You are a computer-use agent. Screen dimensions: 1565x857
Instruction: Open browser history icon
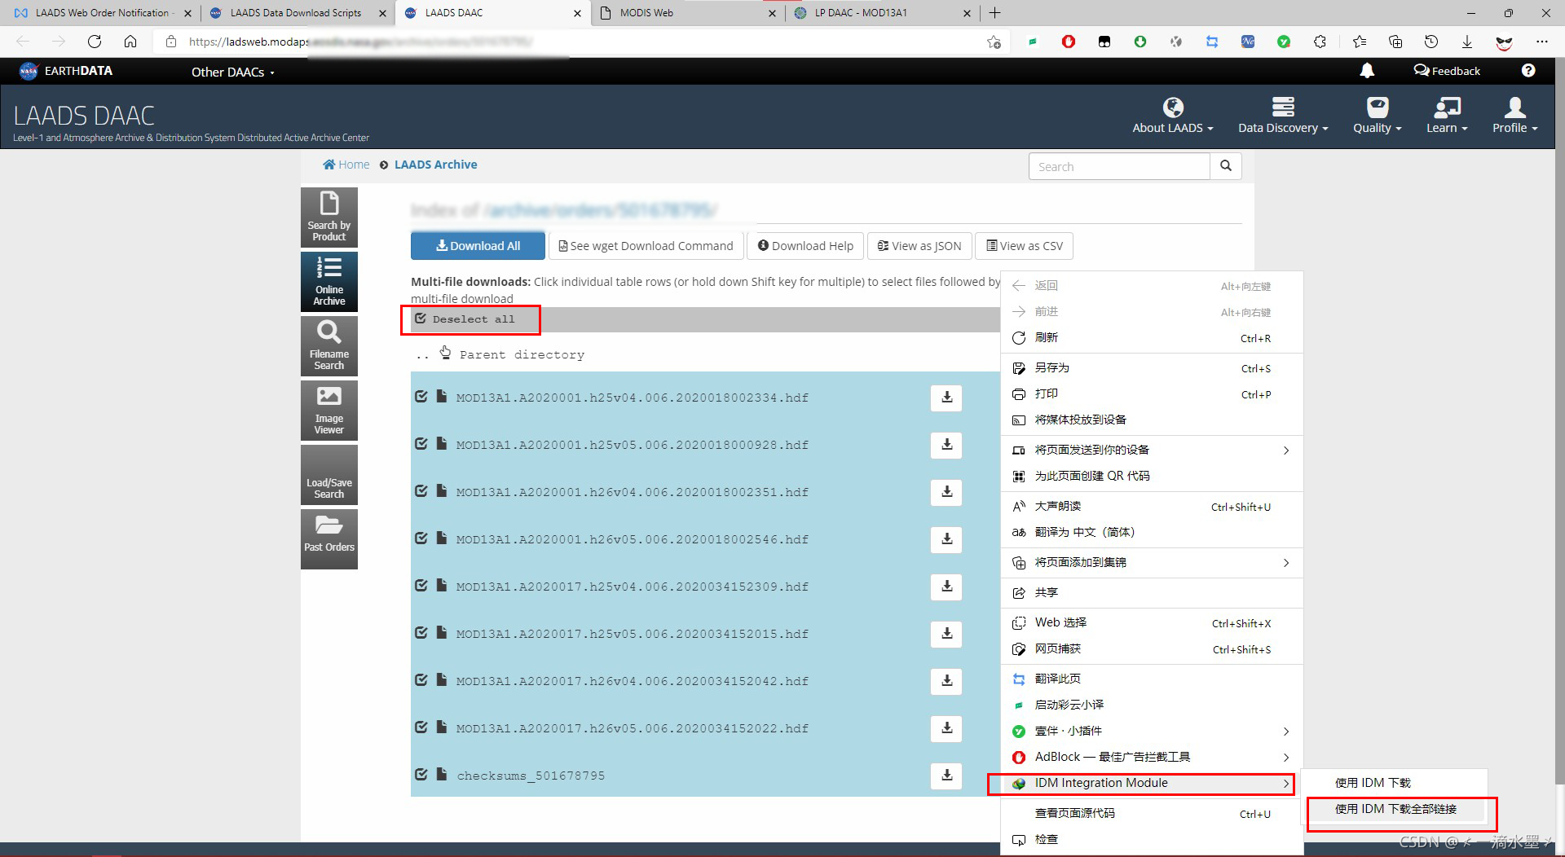pos(1431,42)
